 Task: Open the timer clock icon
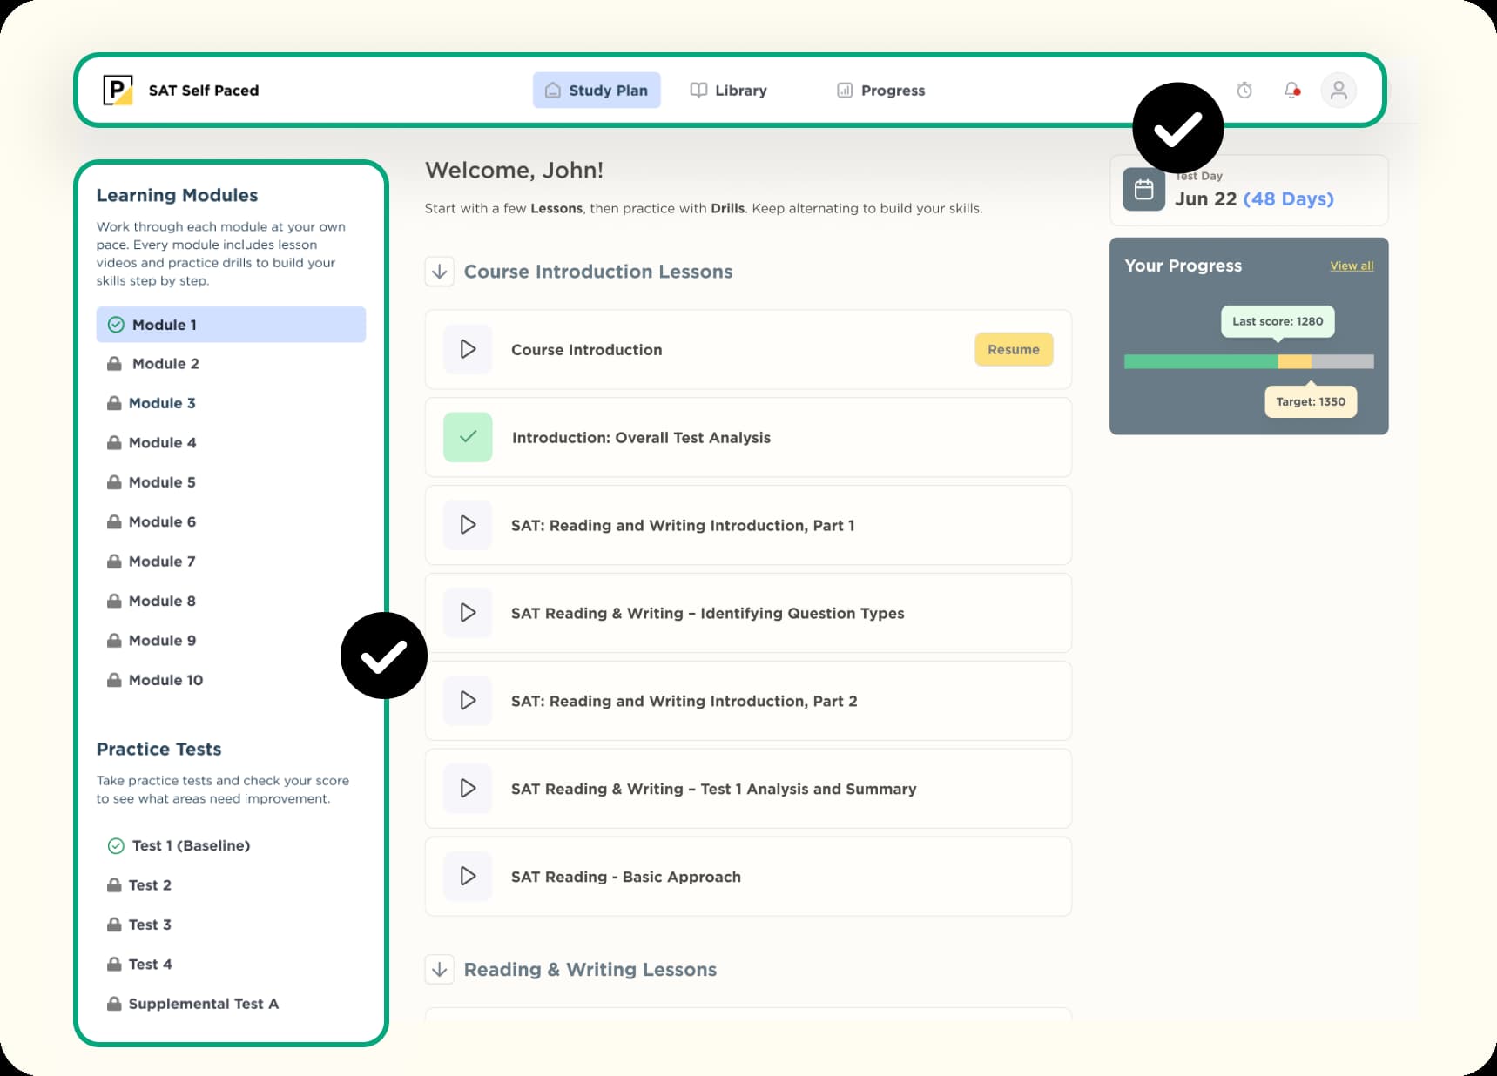click(x=1244, y=90)
